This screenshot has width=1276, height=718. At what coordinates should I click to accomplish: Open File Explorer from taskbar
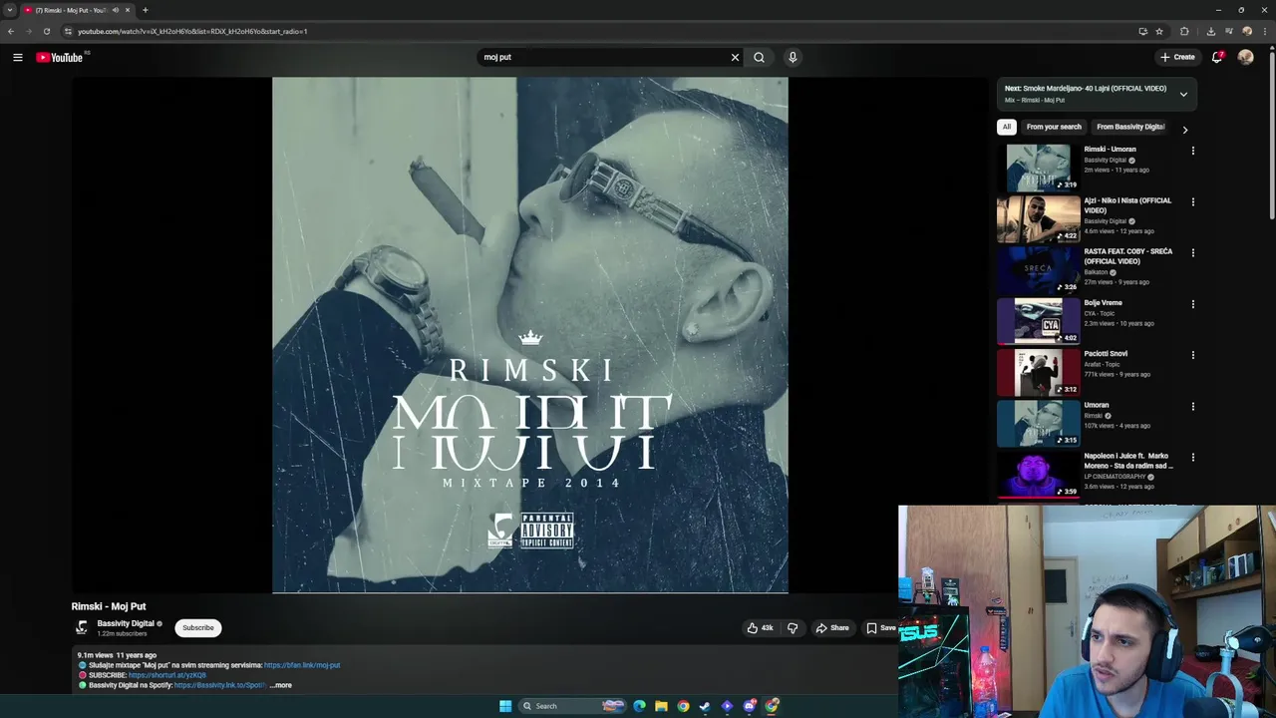661,706
